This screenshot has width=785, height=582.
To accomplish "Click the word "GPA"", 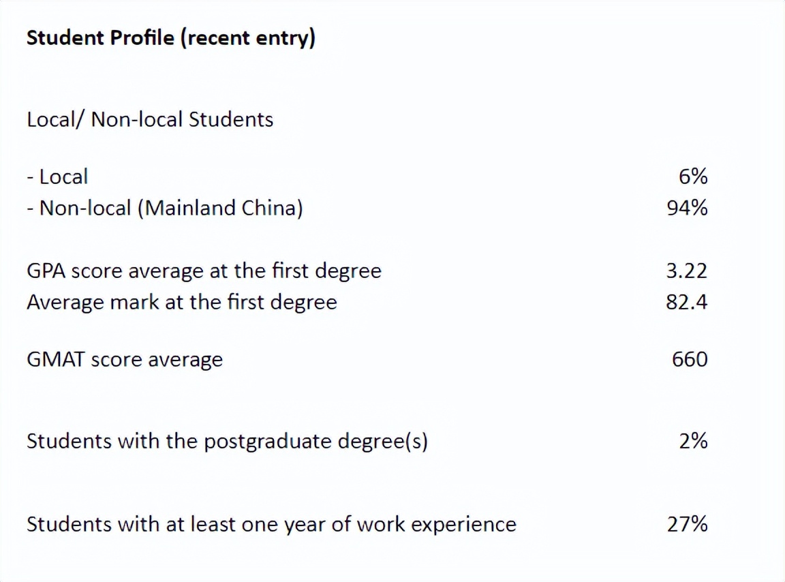I will tap(46, 271).
